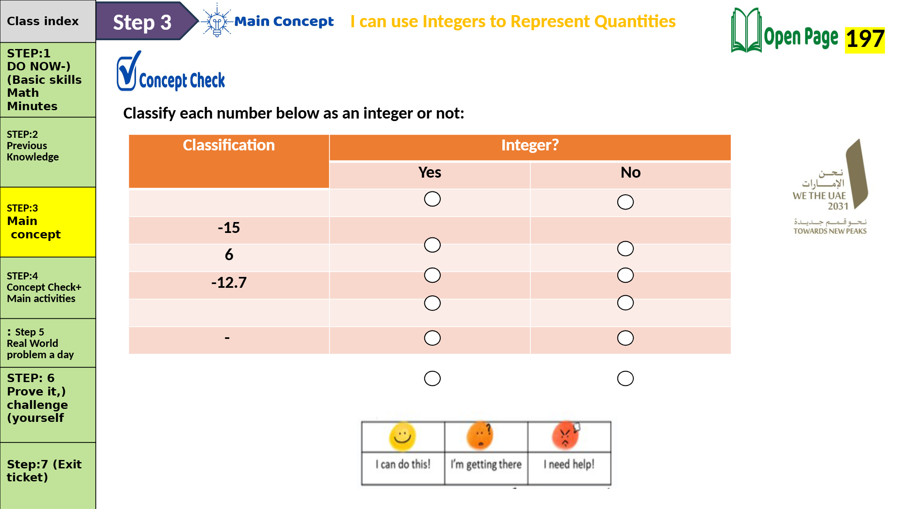This screenshot has width=904, height=509.
Task: Click the lightbulb Main Concept icon
Action: click(x=217, y=21)
